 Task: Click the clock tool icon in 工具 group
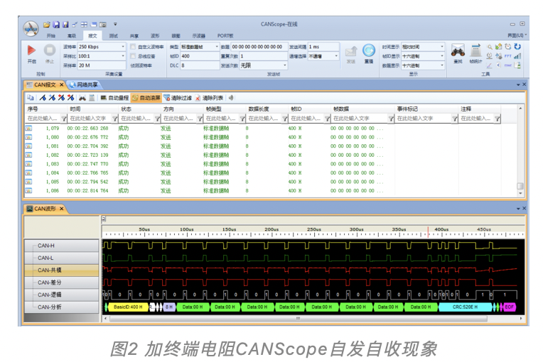pos(507,46)
